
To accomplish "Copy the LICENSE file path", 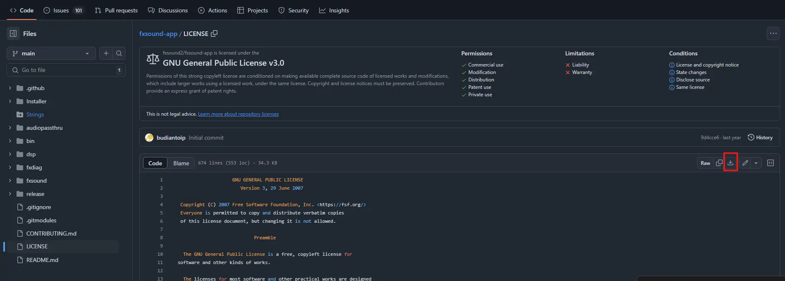I will 214,33.
